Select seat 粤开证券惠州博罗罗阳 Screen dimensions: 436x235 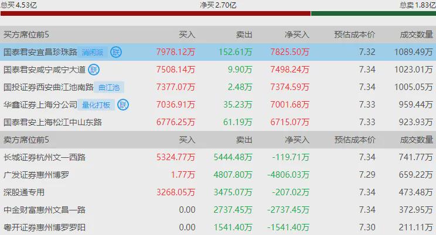pos(45,227)
